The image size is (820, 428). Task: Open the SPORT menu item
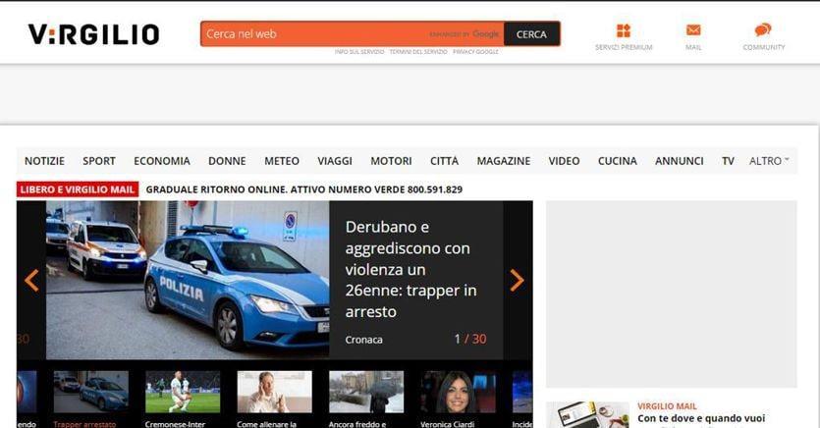click(x=99, y=161)
